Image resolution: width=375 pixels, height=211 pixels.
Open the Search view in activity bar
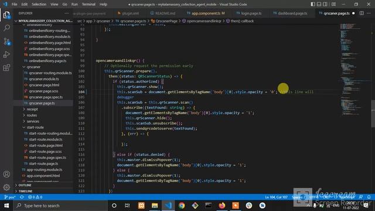(6, 28)
